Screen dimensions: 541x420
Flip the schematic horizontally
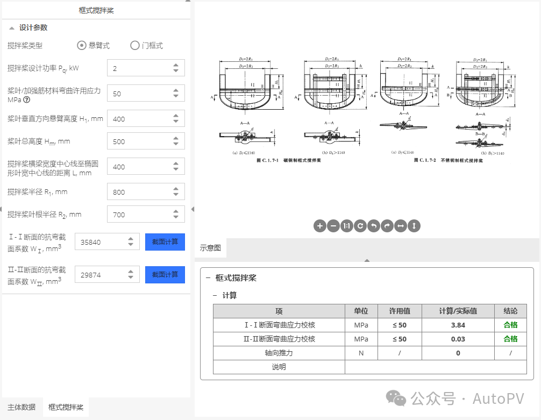tap(400, 226)
